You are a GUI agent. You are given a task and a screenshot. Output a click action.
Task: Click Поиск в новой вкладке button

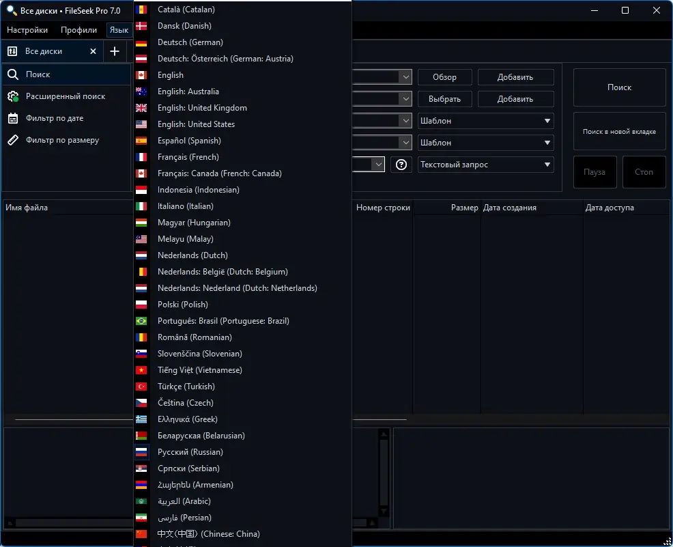[x=619, y=131]
